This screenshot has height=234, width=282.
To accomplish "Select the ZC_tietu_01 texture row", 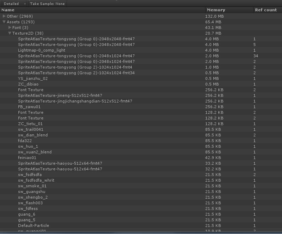I will tap(141, 124).
